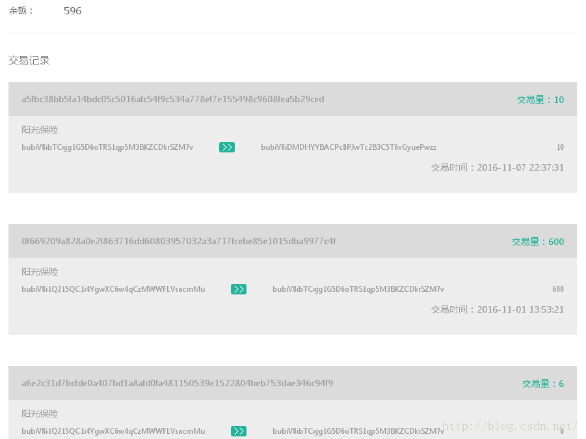Click the 交易量：6 label

click(x=543, y=384)
